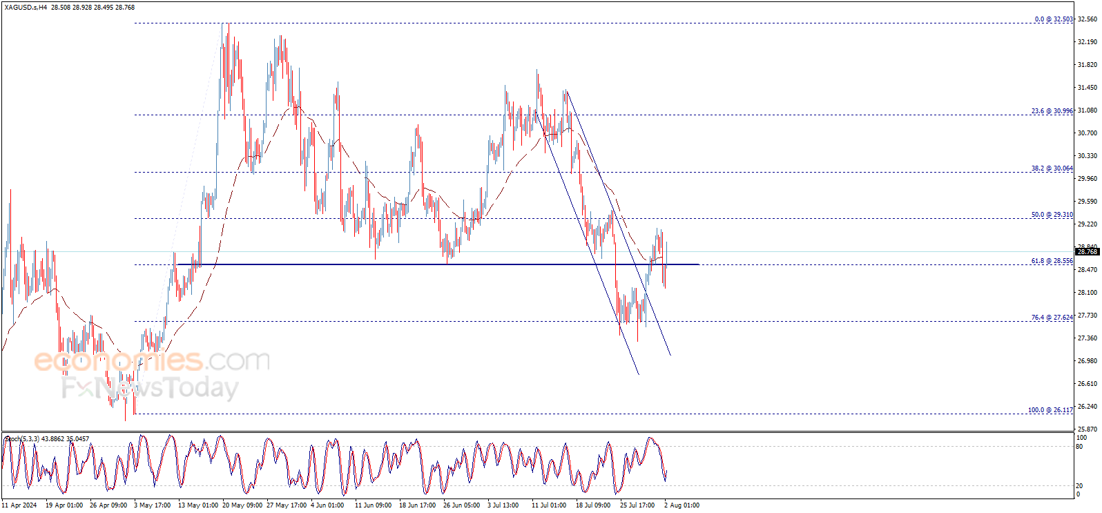Click the 4 Jun 01:00 time label
The width and height of the screenshot is (1102, 513).
327,505
